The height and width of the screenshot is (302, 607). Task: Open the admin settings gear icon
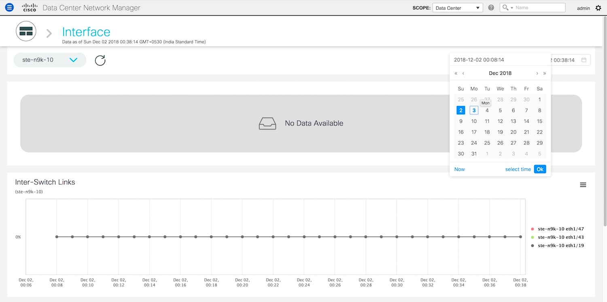598,8
